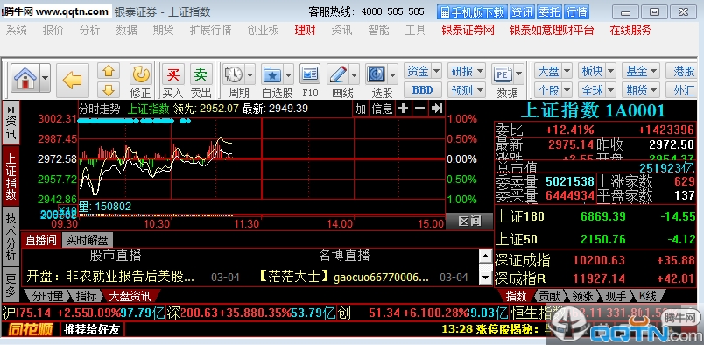Viewport: 704px width, 345px height.
Task: Open the 资金 dropdown button
Action: click(x=423, y=71)
